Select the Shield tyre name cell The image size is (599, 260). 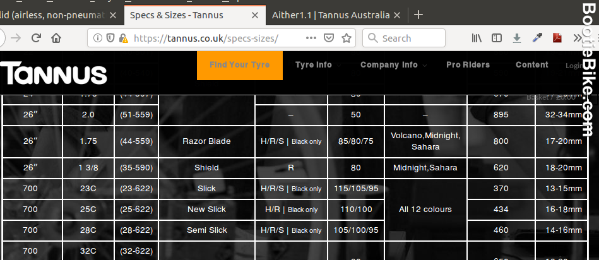coord(206,168)
